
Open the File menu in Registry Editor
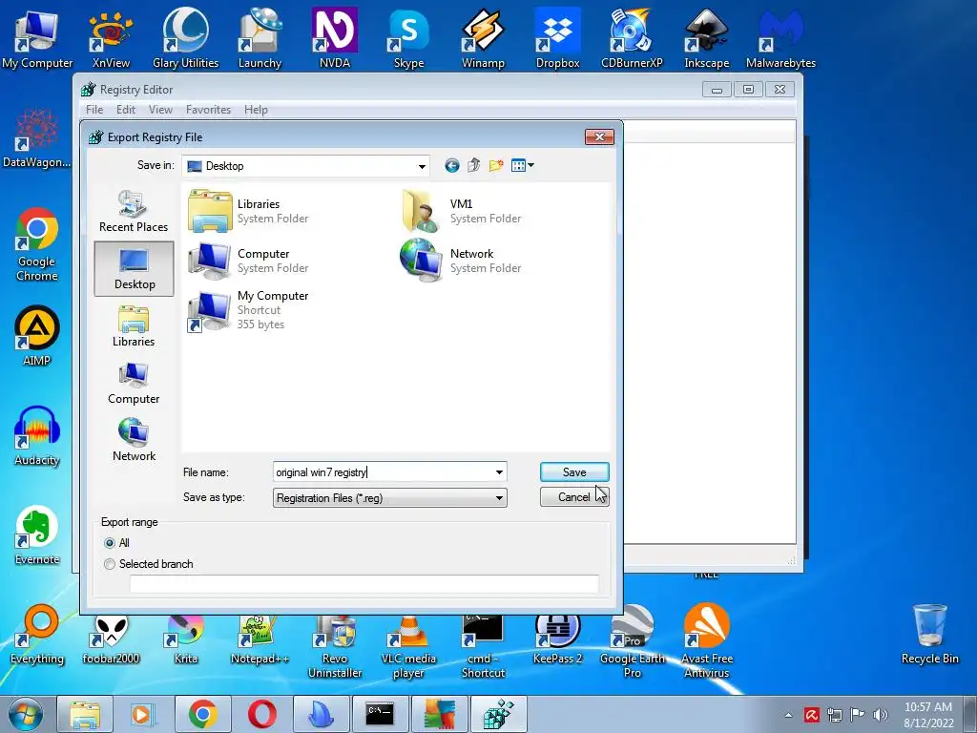94,110
